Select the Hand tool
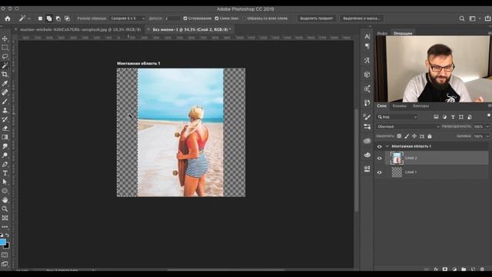 (5, 200)
